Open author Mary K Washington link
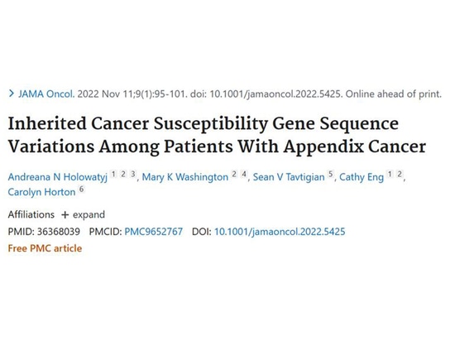Screen dimensions: 455x341 coord(185,177)
